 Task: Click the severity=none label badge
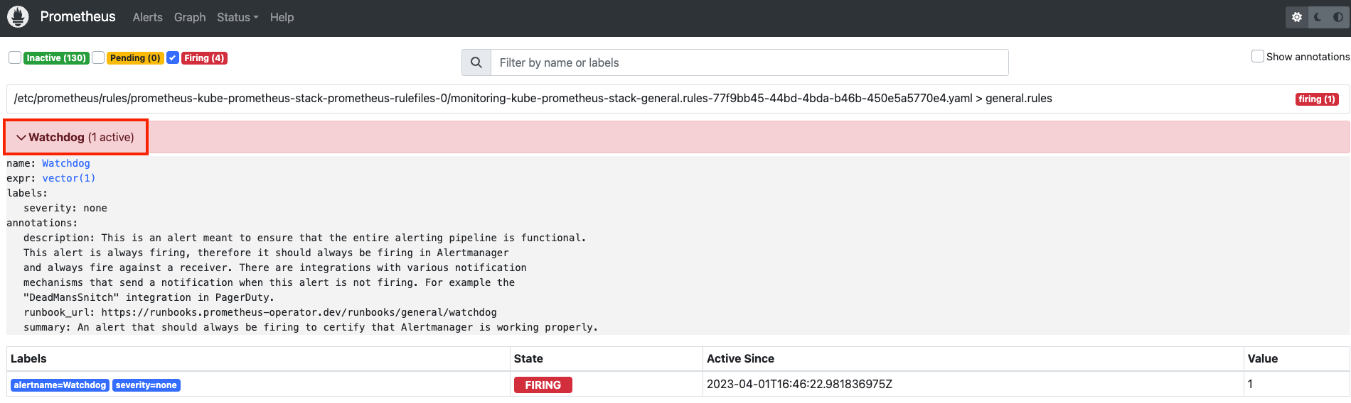pos(146,385)
